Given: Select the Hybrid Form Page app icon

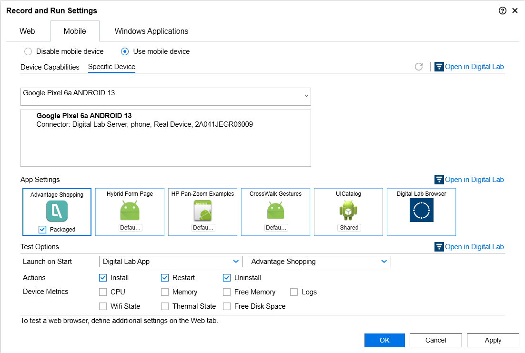Looking at the screenshot, I should click(x=130, y=210).
